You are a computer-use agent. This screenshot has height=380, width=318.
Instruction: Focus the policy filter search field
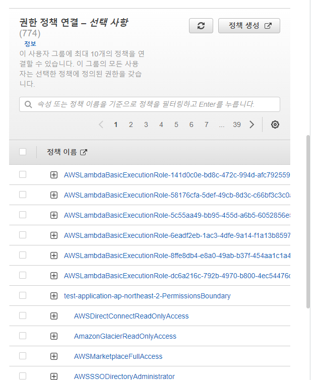(x=150, y=104)
